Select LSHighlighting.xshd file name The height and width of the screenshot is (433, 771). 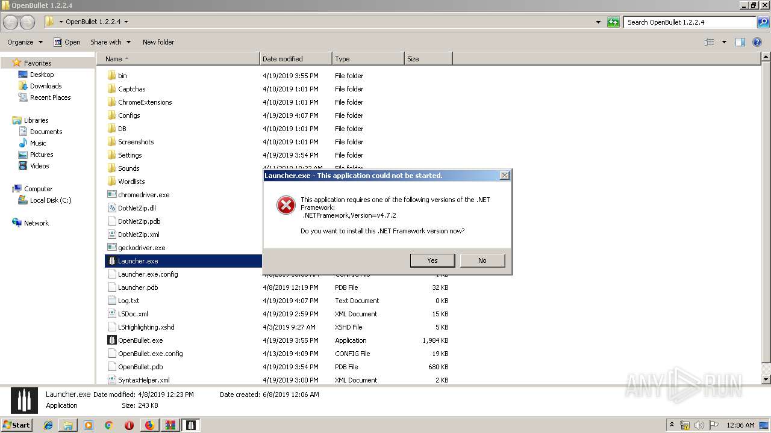pos(146,327)
